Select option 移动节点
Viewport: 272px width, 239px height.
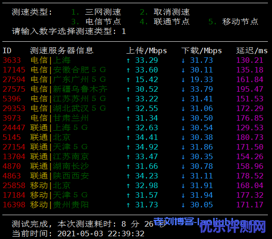[x=240, y=22]
